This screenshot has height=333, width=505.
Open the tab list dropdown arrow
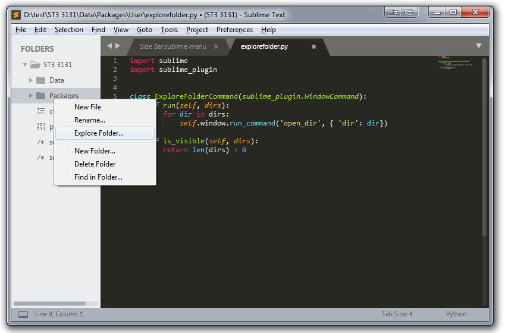pyautogui.click(x=479, y=46)
